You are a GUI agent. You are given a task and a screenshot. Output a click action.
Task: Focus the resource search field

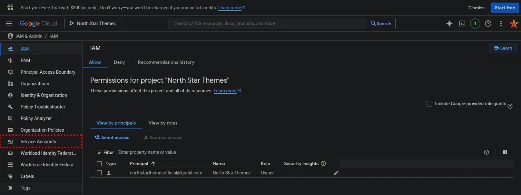(x=268, y=23)
